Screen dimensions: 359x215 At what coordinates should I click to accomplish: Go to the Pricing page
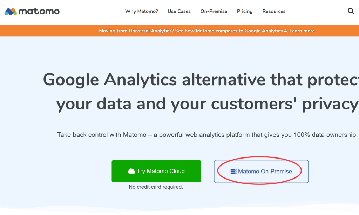(x=245, y=11)
